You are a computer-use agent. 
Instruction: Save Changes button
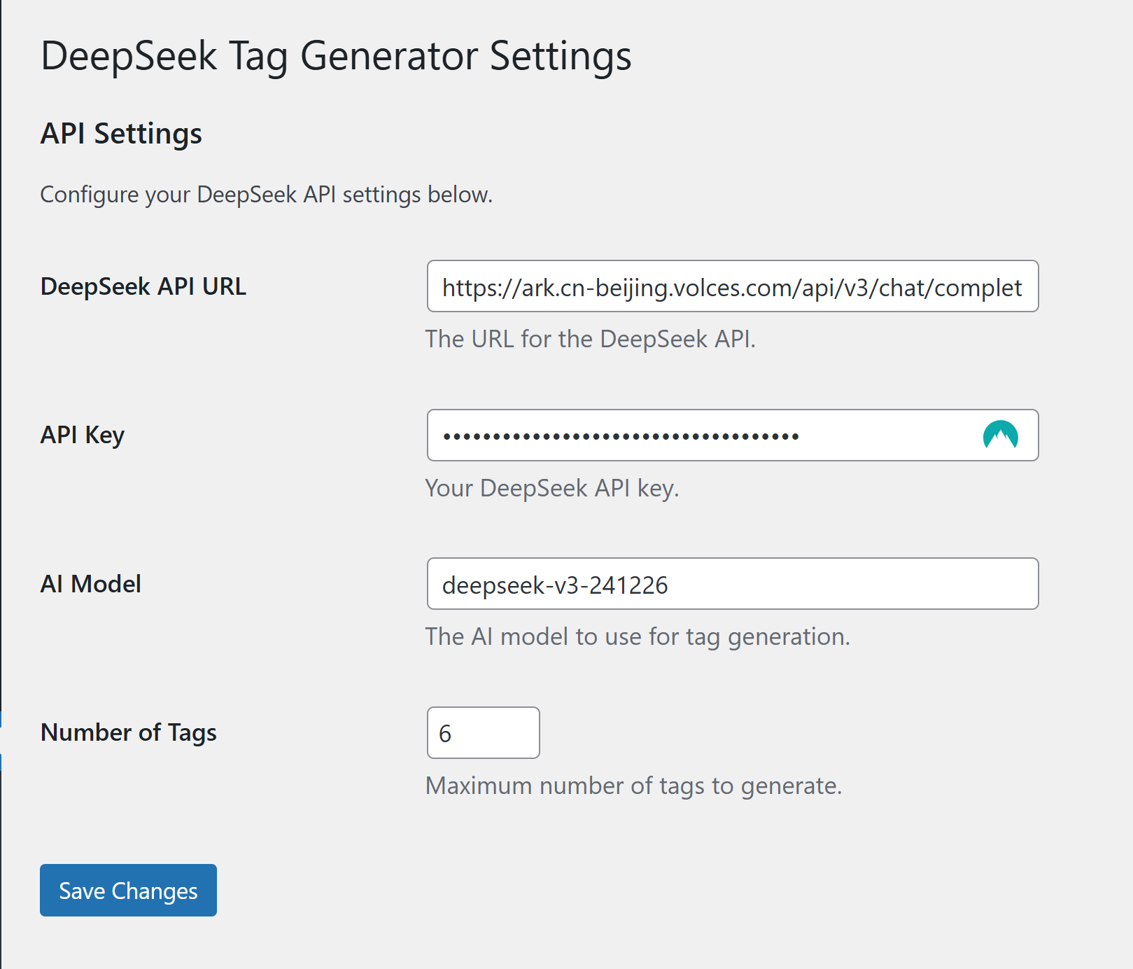tap(128, 890)
